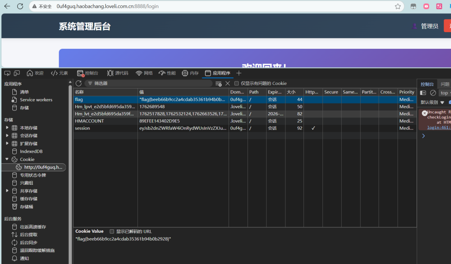451x264 pixels.
Task: Click the cookie 筛选器 filter field
Action: click(150, 83)
